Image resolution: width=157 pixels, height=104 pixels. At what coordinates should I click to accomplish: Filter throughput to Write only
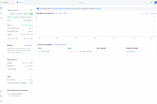click(65, 13)
